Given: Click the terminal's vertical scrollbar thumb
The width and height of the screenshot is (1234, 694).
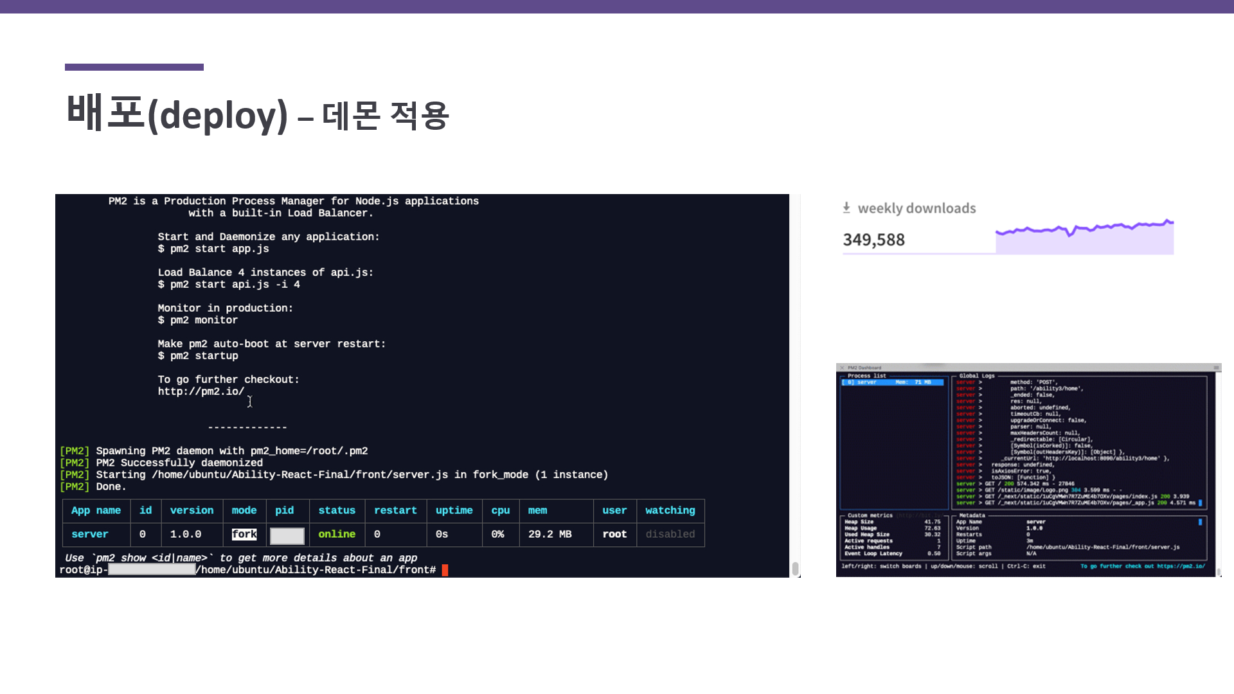Looking at the screenshot, I should pyautogui.click(x=795, y=569).
